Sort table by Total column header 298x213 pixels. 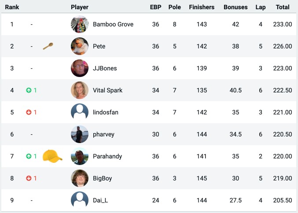[x=283, y=7]
